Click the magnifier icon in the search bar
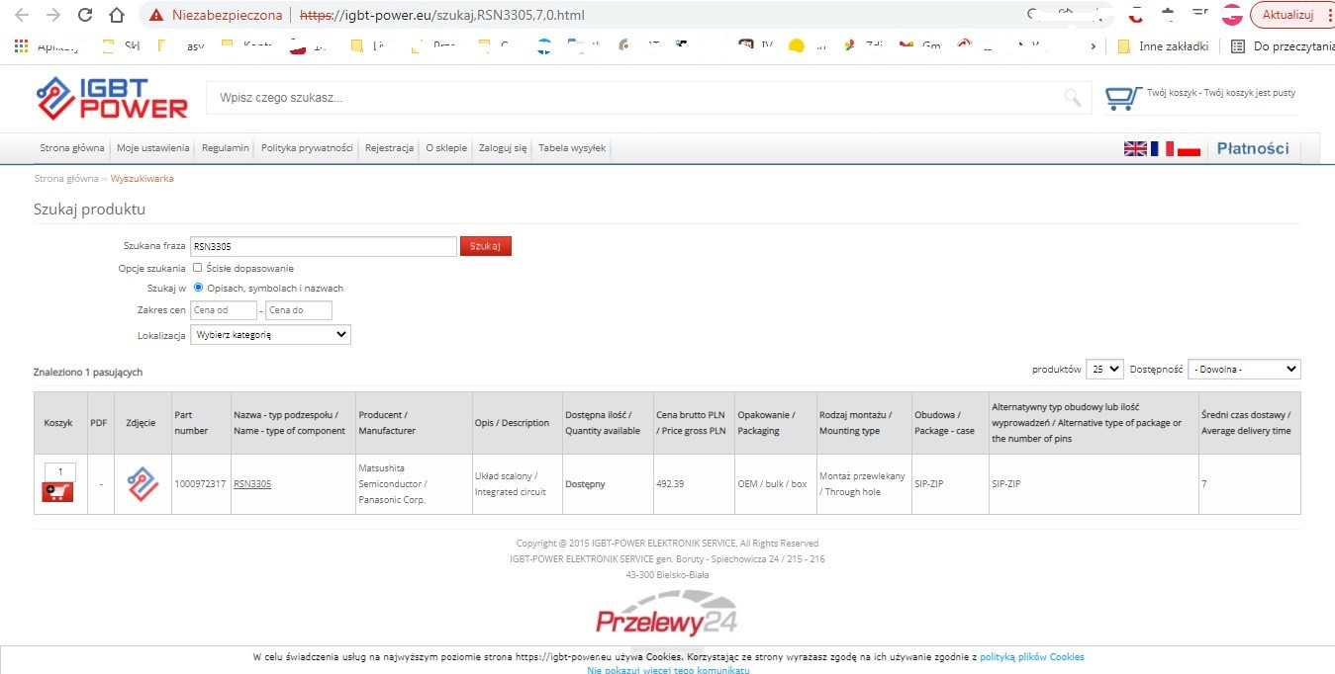 click(1072, 97)
